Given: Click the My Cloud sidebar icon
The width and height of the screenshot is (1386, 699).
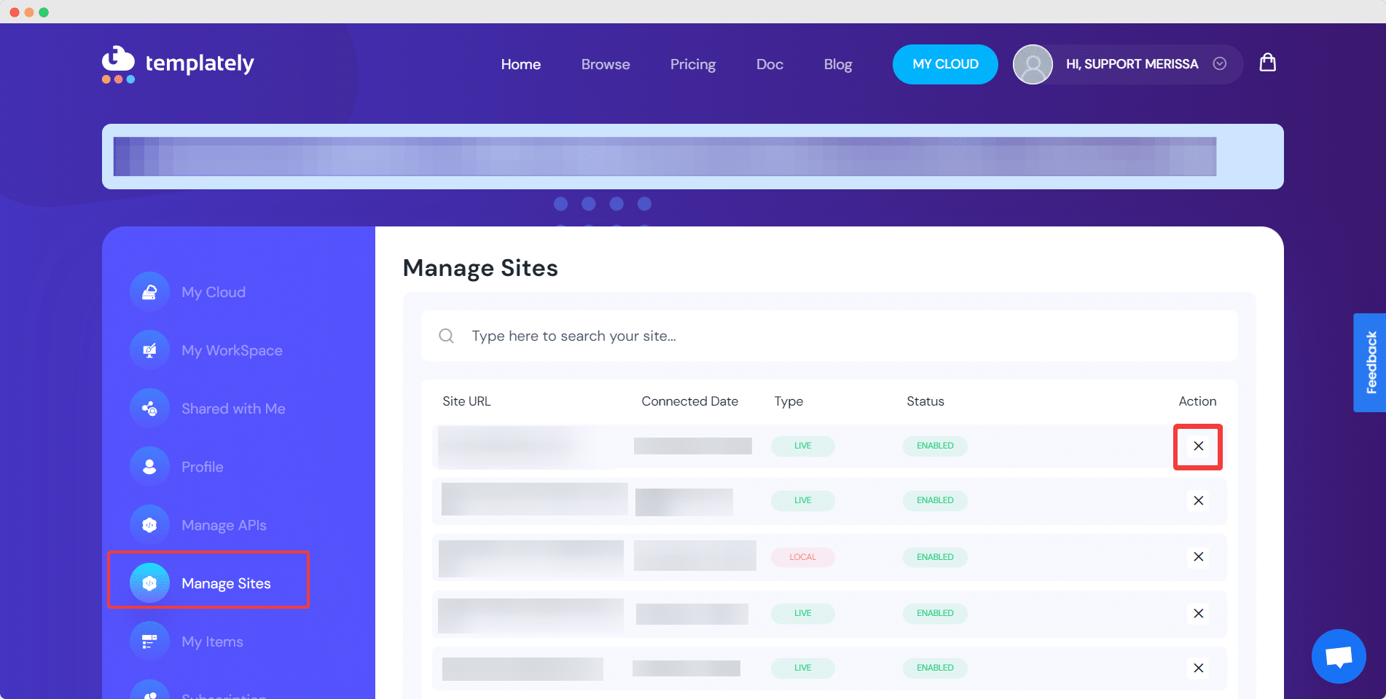Looking at the screenshot, I should point(149,292).
